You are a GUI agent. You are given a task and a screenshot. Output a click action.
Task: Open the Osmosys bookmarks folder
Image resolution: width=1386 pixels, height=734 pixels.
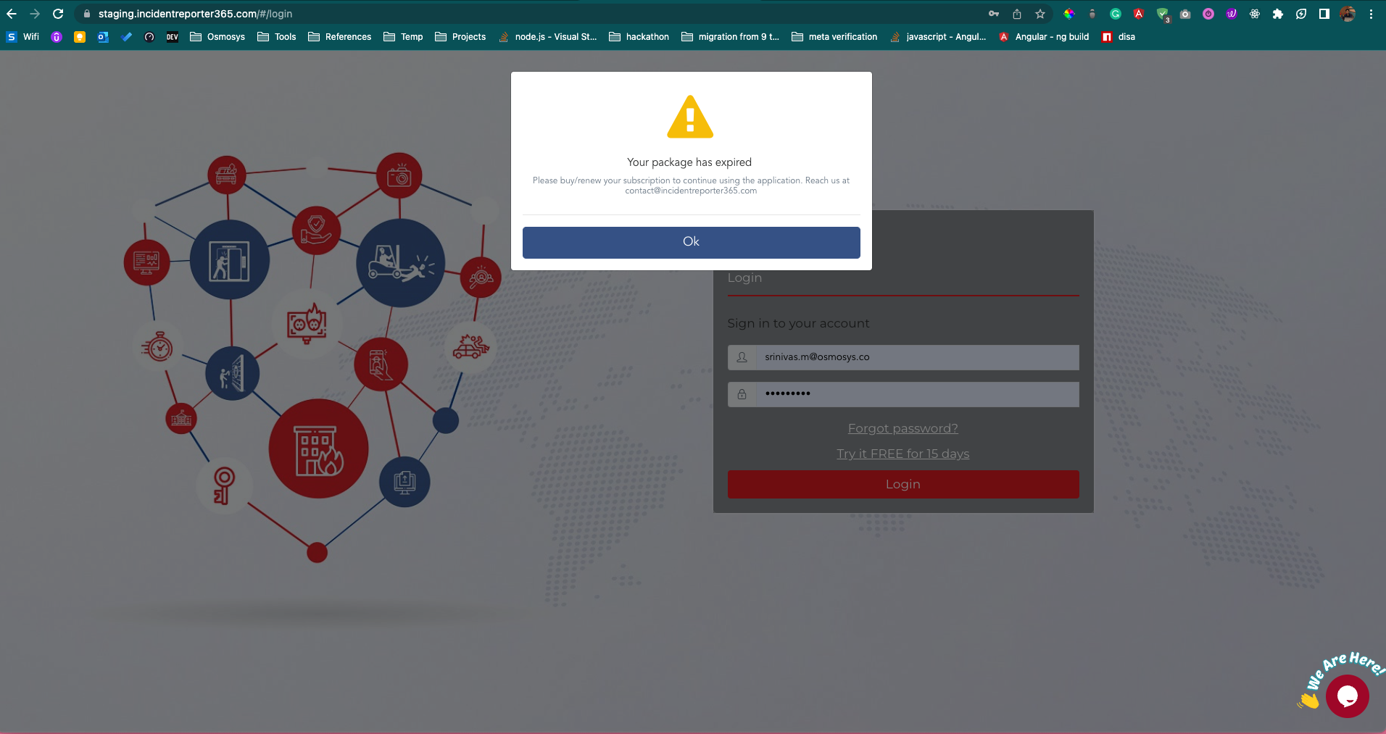click(217, 37)
